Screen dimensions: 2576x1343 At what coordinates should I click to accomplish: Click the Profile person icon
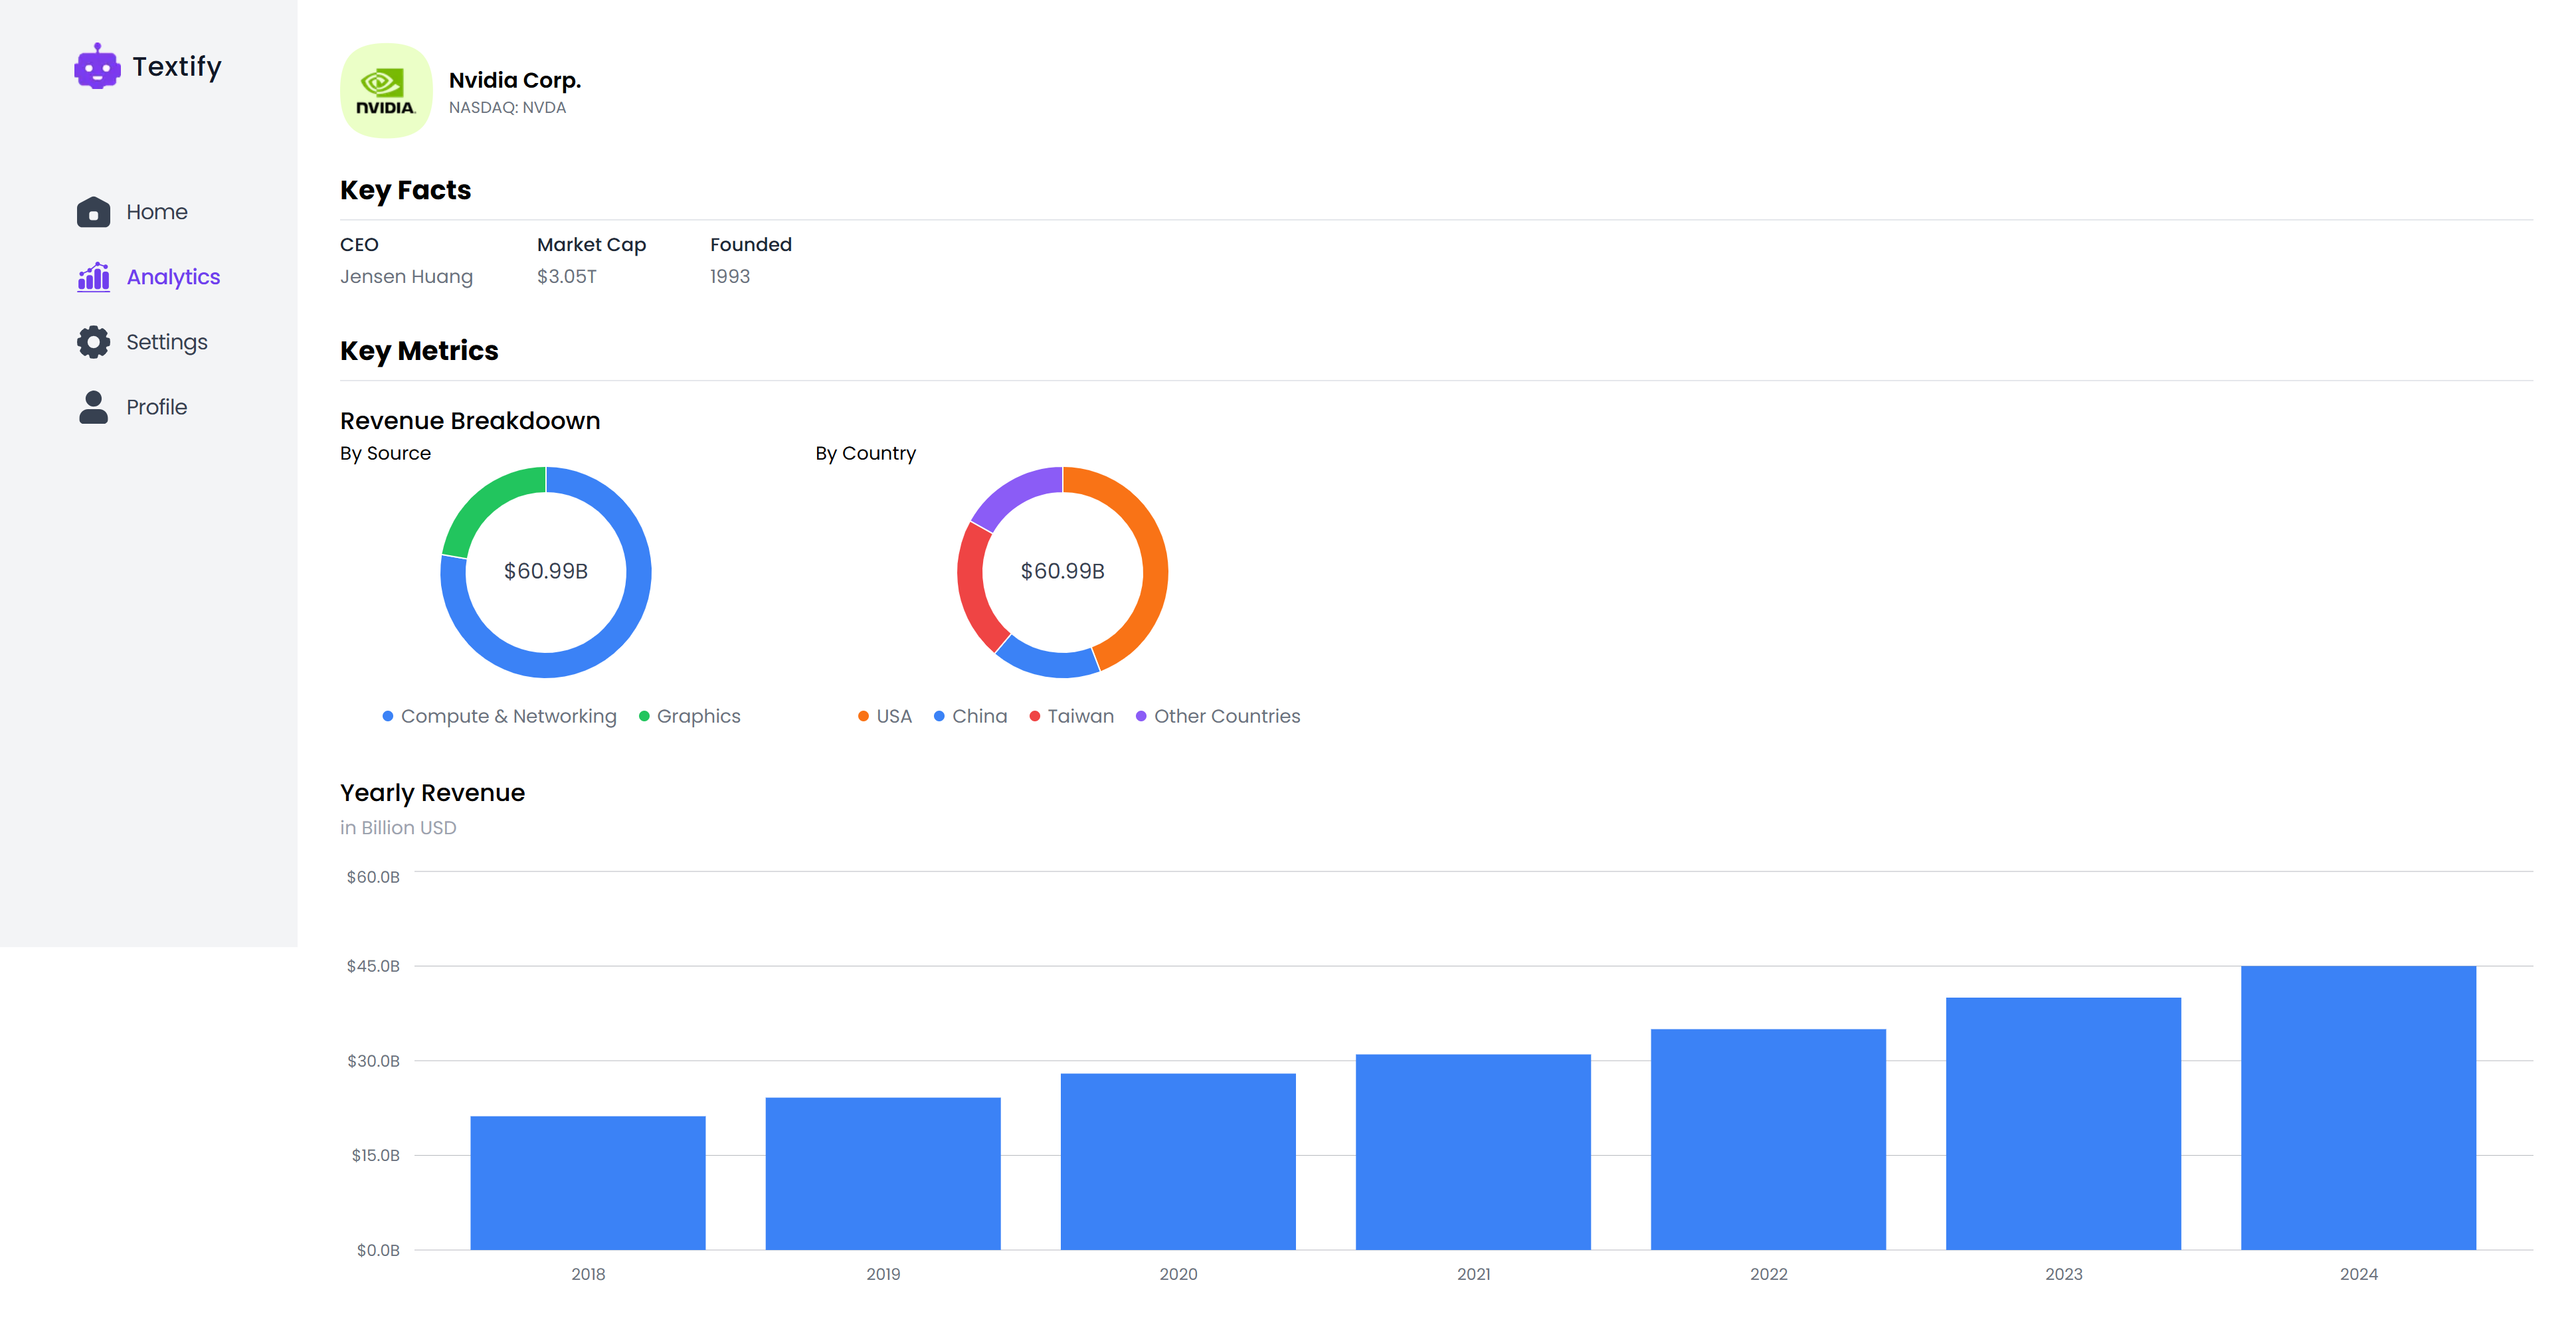(93, 407)
